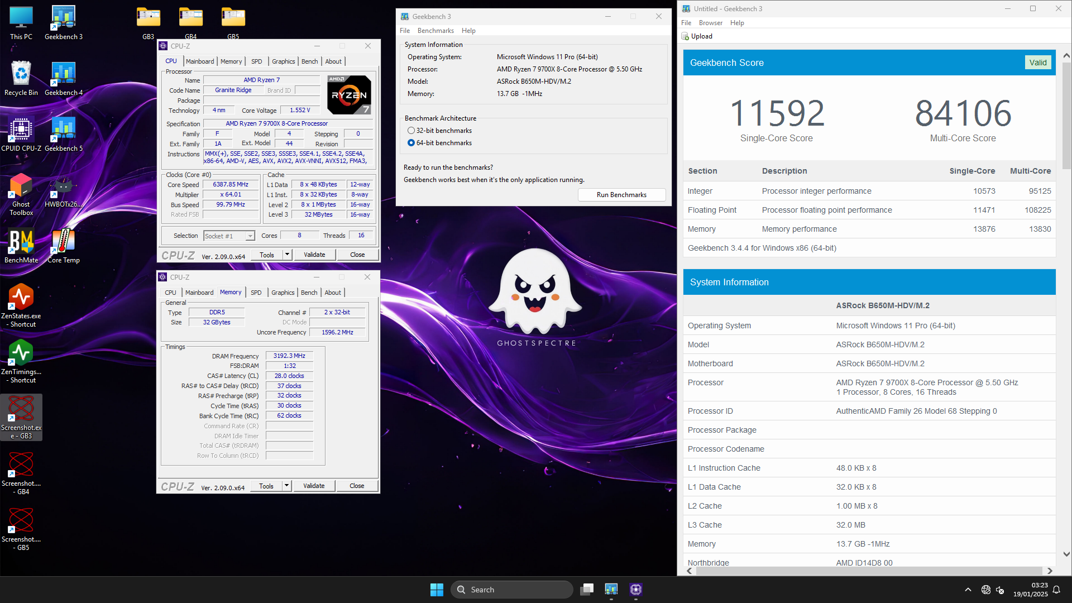The width and height of the screenshot is (1072, 603).
Task: Open Browser menu in results window
Action: (x=710, y=23)
